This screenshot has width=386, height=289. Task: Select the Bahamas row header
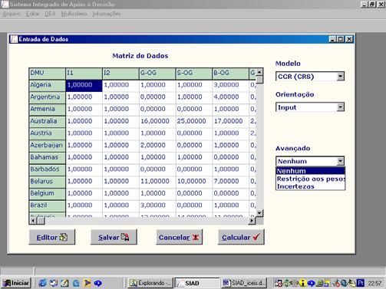48,158
